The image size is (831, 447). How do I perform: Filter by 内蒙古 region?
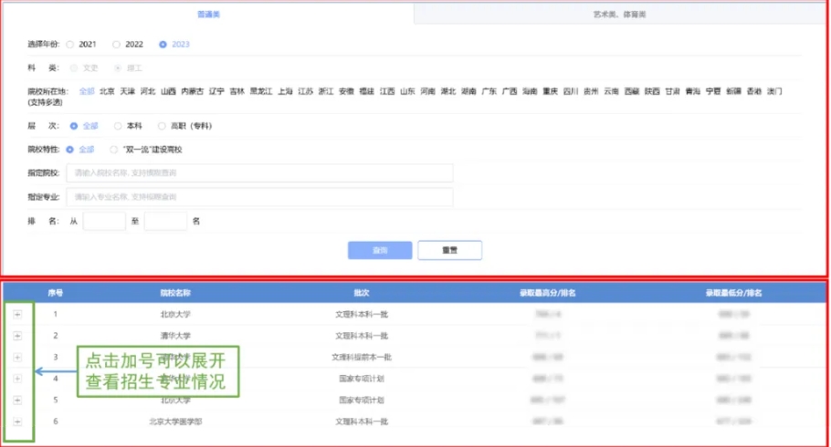[x=192, y=91]
